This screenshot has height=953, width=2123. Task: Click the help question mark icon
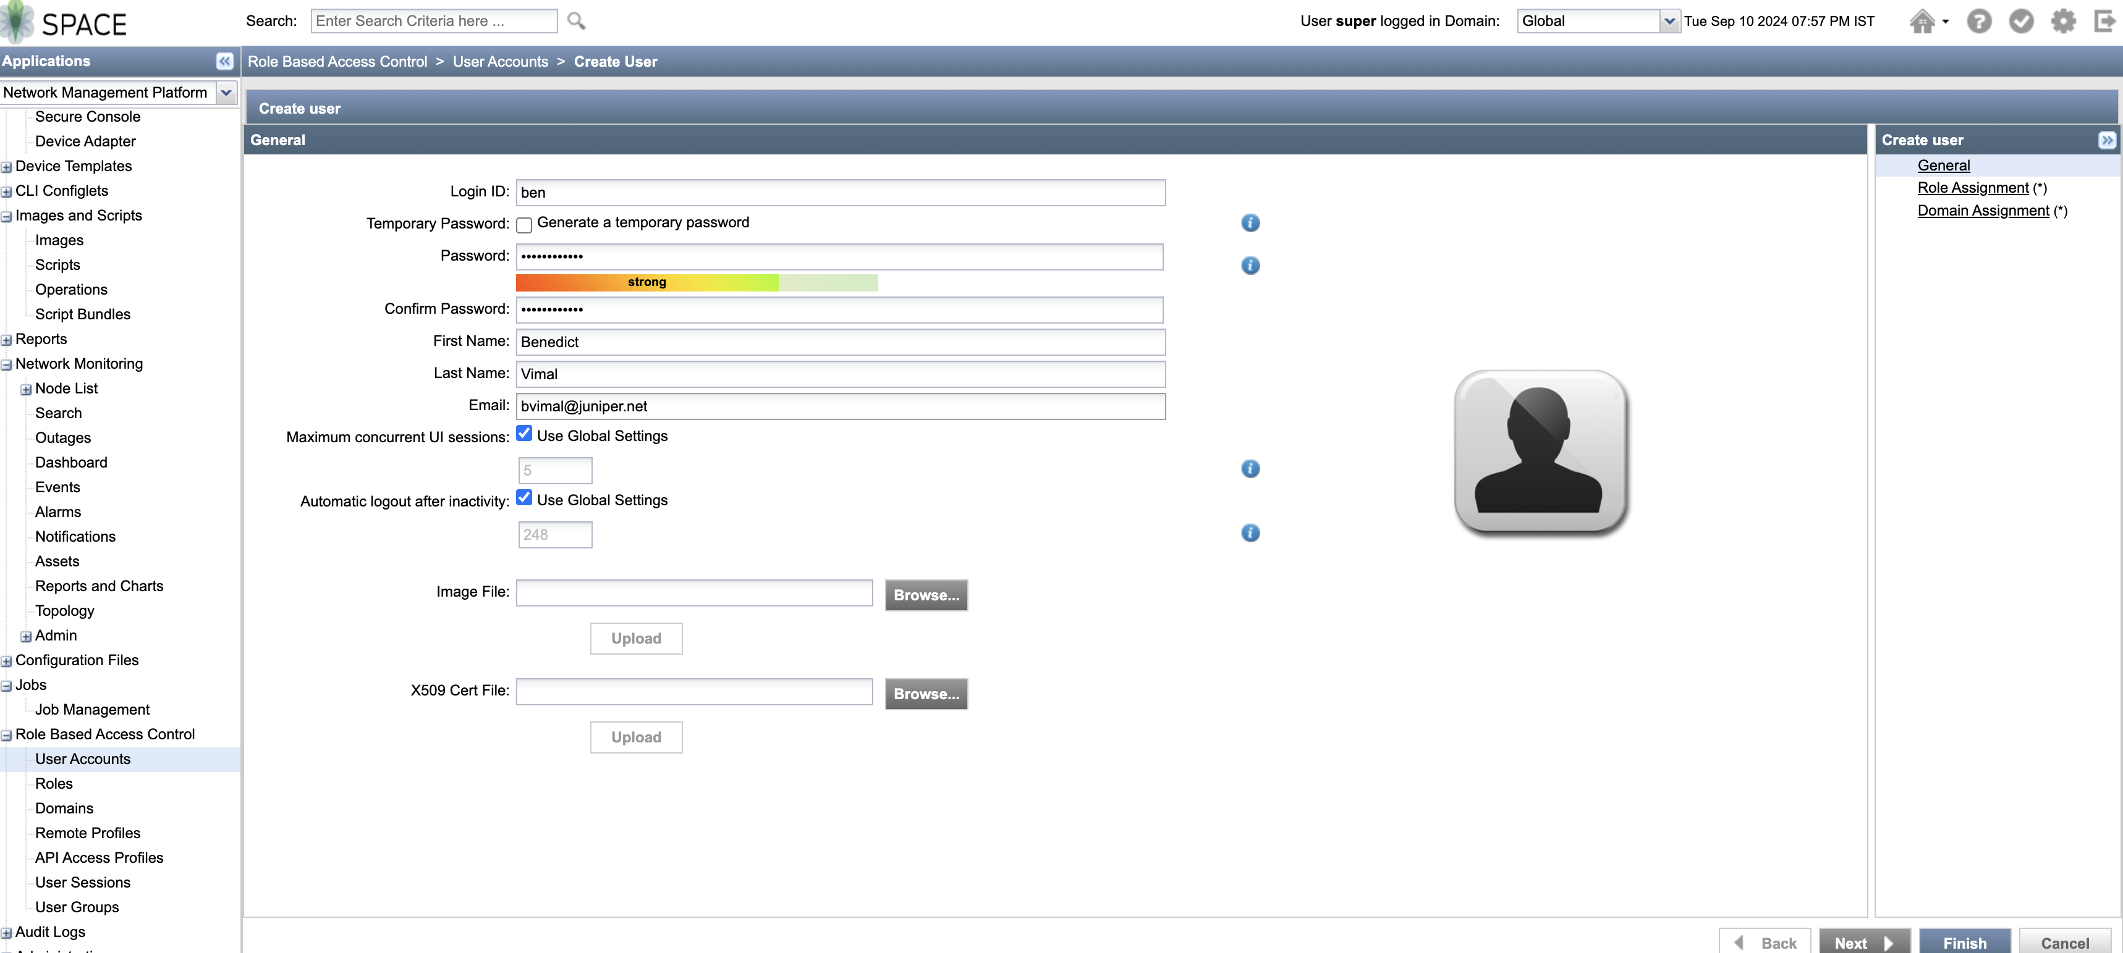tap(1979, 22)
